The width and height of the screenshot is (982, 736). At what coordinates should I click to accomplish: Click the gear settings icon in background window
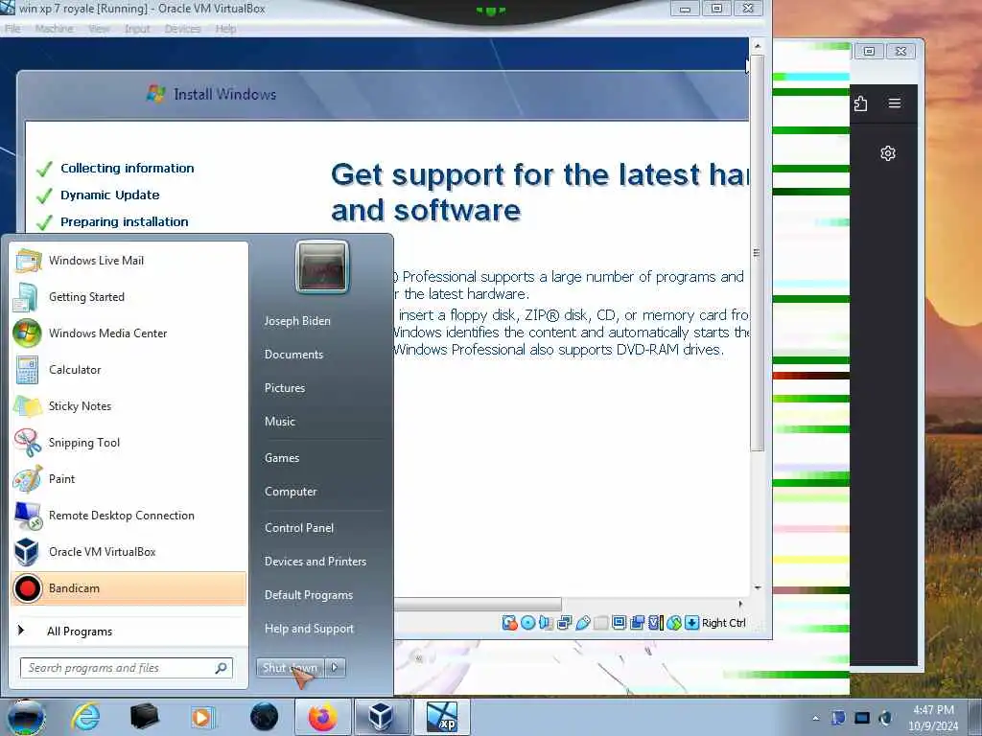(888, 153)
